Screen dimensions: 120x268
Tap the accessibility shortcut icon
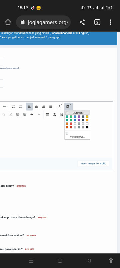point(111,261)
